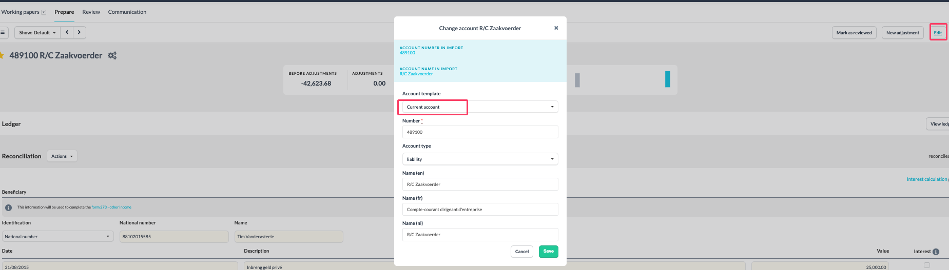Click the account settings gears icon
This screenshot has width=949, height=270.
[x=112, y=55]
